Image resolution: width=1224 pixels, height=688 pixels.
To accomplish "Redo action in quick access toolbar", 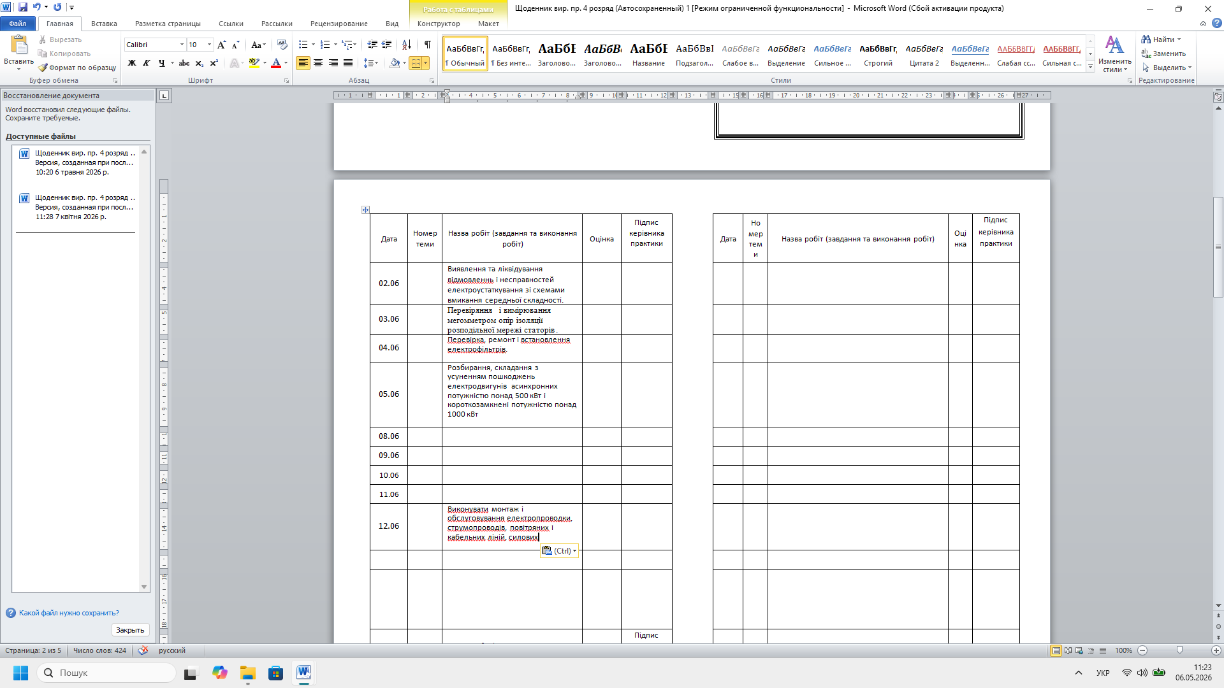I will coord(57,7).
